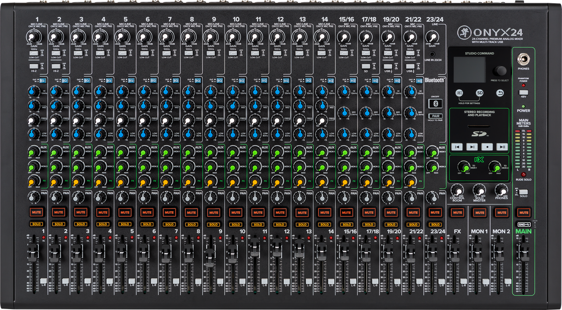Enable HI-Z on channel 2

[x=56, y=67]
